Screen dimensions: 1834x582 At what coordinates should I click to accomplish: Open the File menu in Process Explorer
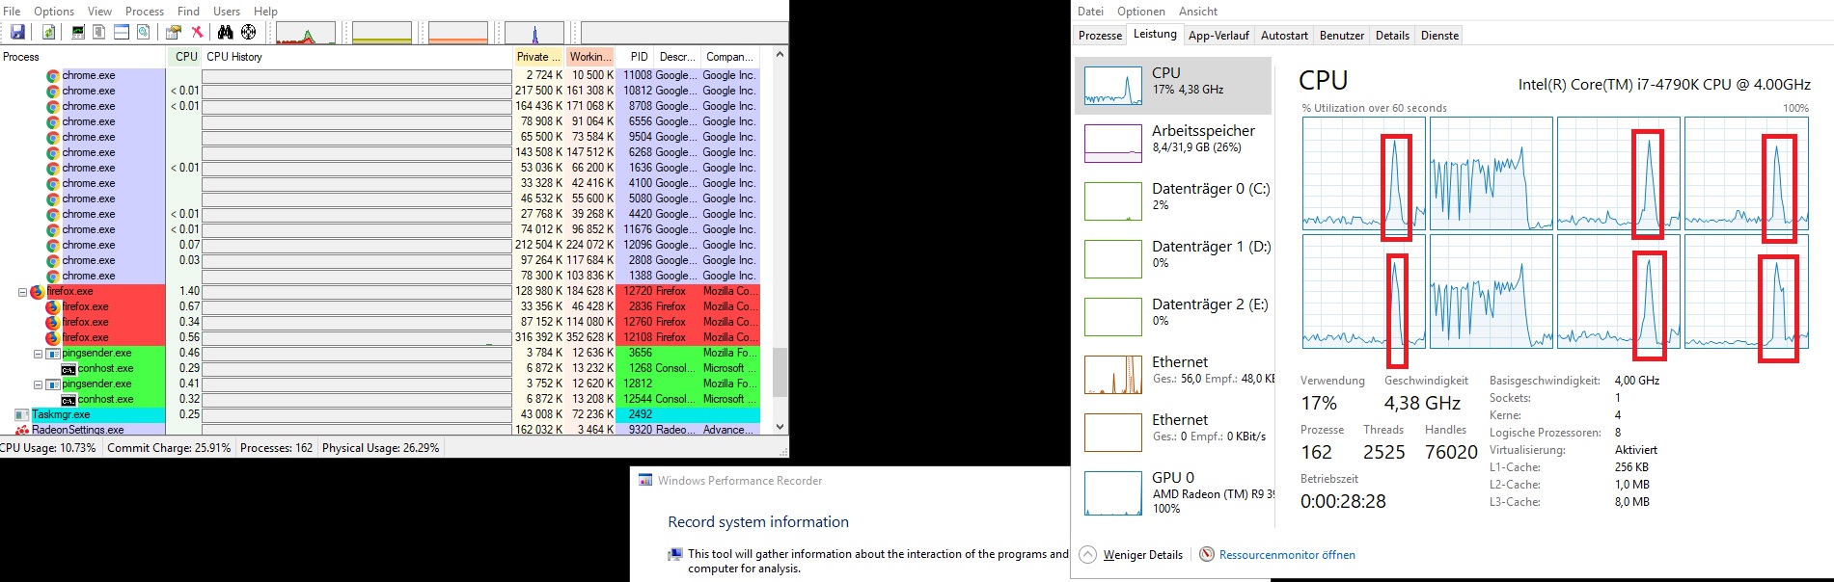coord(12,11)
